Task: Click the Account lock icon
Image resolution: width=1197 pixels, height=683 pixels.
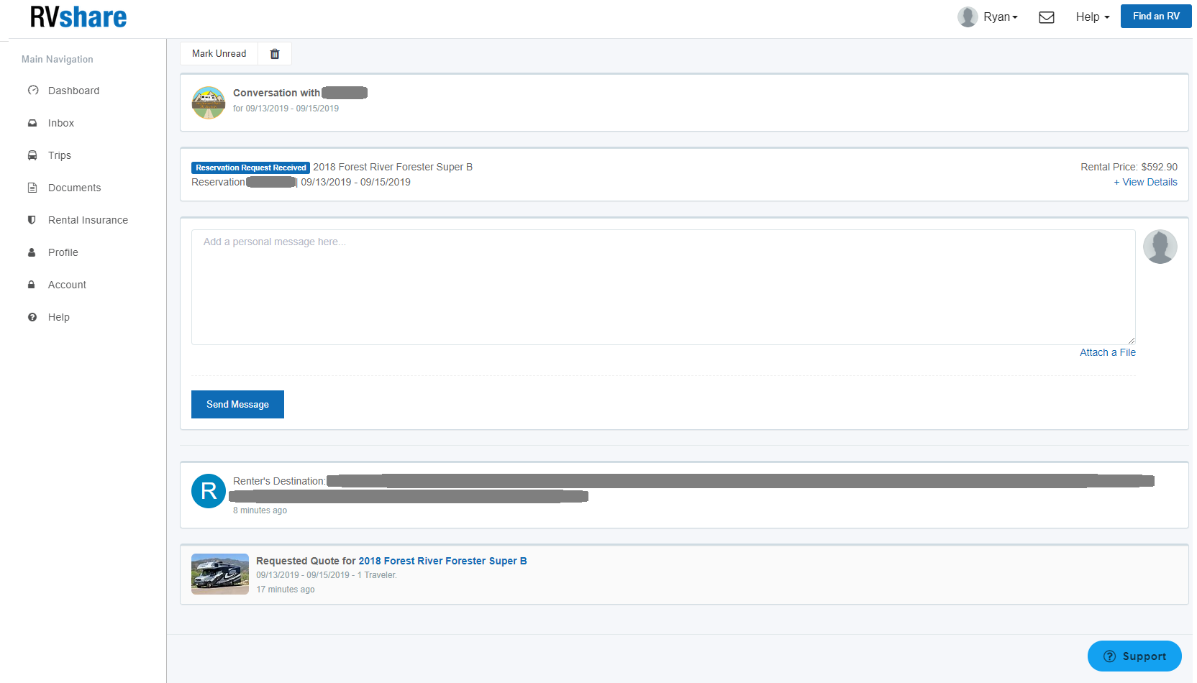Action: [x=32, y=285]
